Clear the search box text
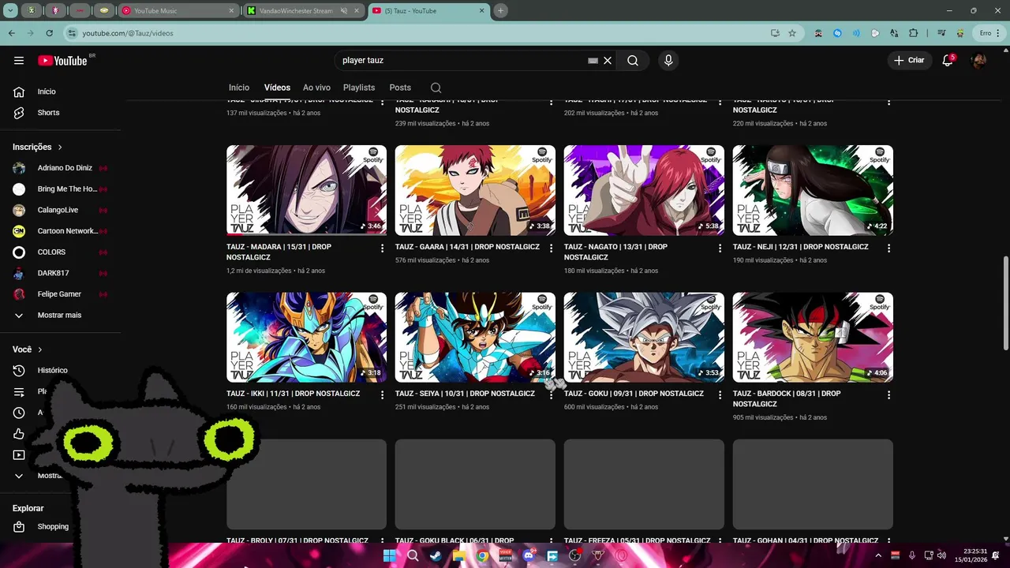The height and width of the screenshot is (568, 1010). pyautogui.click(x=608, y=61)
